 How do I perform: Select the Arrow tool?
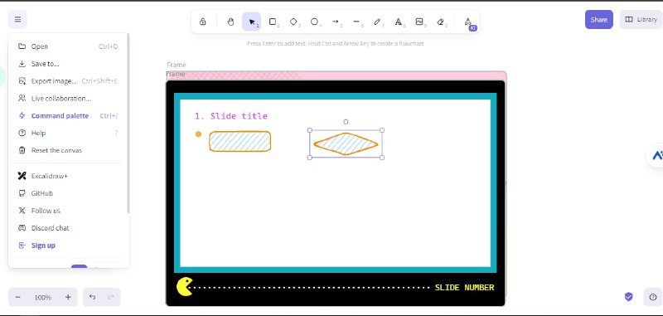(336, 22)
